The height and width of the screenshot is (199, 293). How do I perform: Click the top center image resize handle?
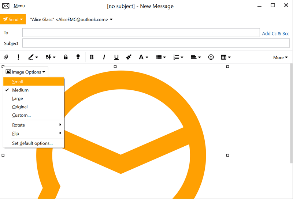(115, 67)
